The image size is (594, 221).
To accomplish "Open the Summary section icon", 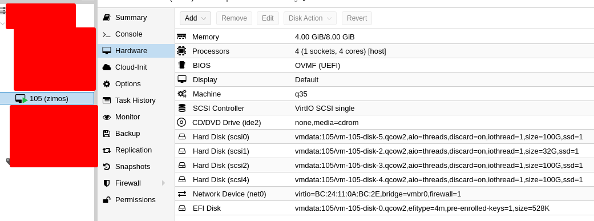I will tap(107, 18).
